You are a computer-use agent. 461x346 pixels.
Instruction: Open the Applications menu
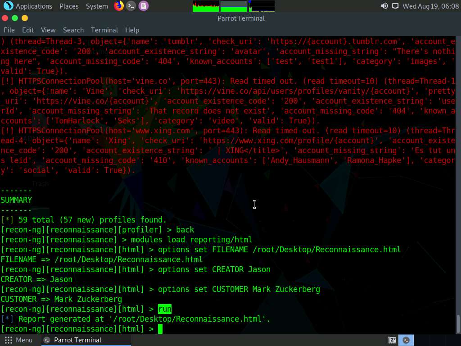(x=34, y=6)
